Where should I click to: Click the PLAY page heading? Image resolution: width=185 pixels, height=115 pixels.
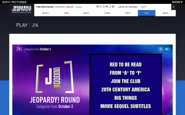click(22, 25)
